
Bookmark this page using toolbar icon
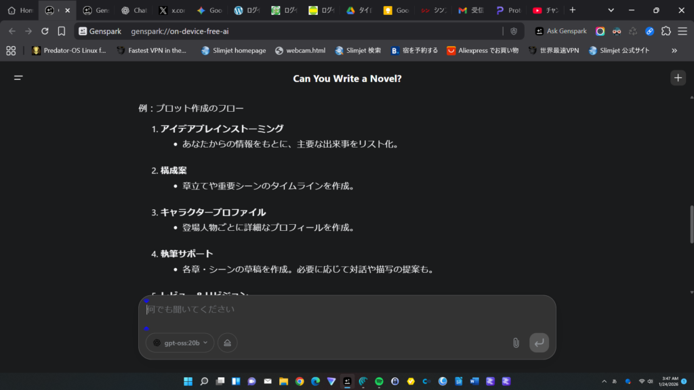tap(62, 31)
